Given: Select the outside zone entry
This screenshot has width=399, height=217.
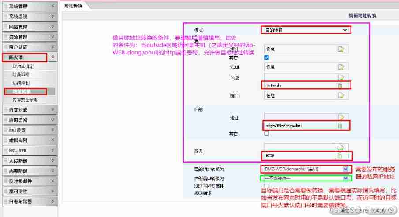Looking at the screenshot, I should pos(274,85).
